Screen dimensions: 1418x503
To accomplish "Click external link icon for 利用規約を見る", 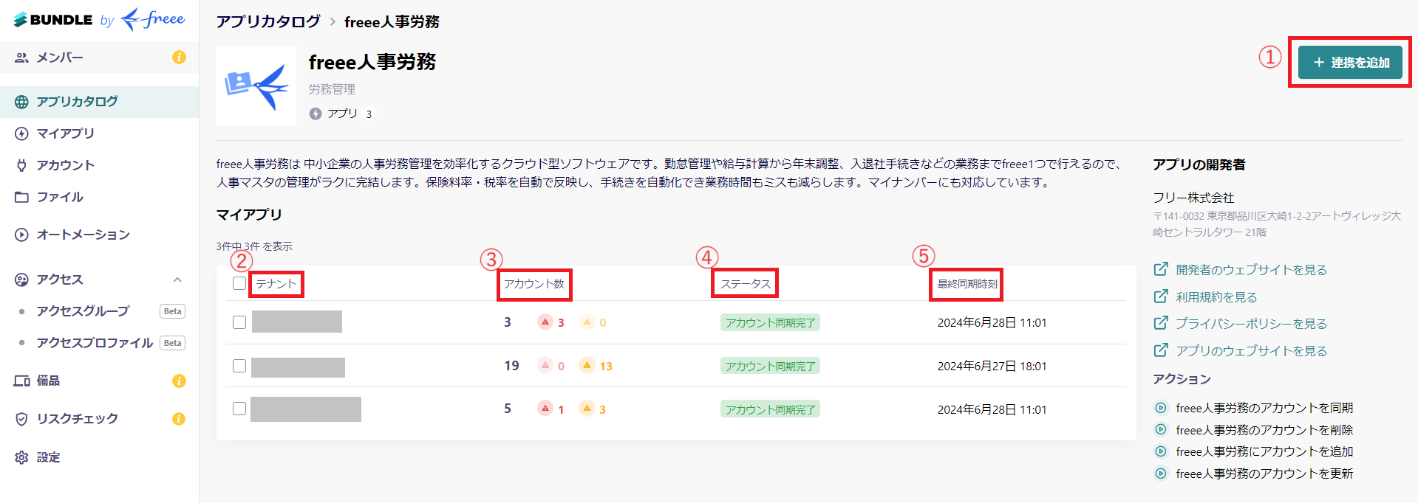I will point(1161,296).
